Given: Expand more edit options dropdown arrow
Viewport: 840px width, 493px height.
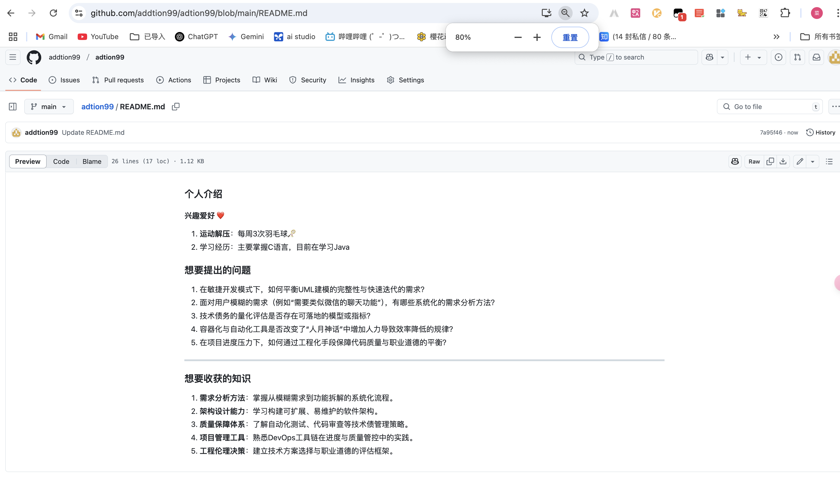Looking at the screenshot, I should point(812,161).
